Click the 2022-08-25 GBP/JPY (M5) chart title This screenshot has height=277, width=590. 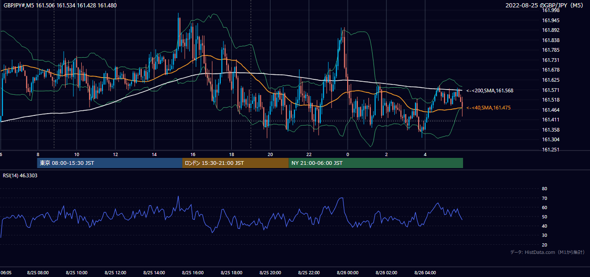(545, 6)
